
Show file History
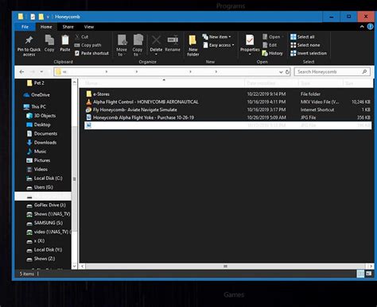click(x=272, y=53)
